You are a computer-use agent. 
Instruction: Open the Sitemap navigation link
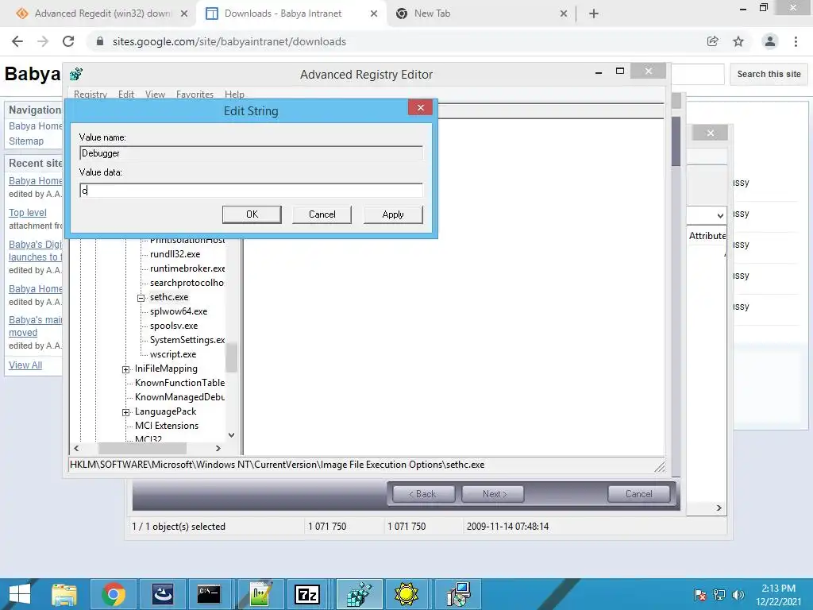click(x=26, y=141)
